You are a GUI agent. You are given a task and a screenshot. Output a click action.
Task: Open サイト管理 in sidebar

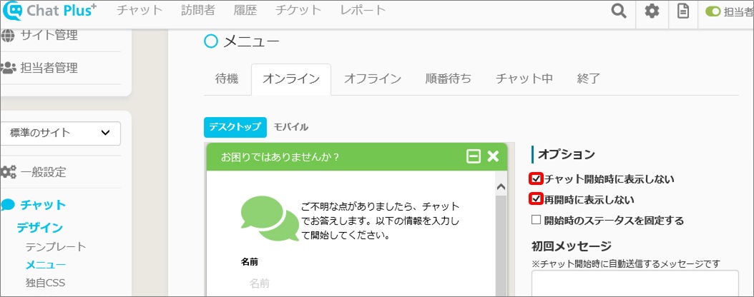pos(49,35)
